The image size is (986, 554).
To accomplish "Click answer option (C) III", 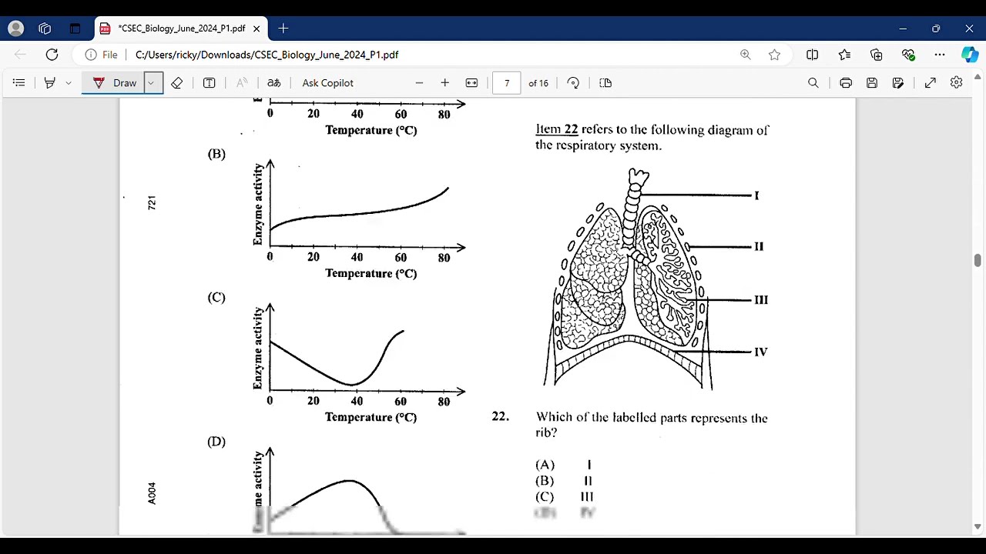I will (x=565, y=497).
